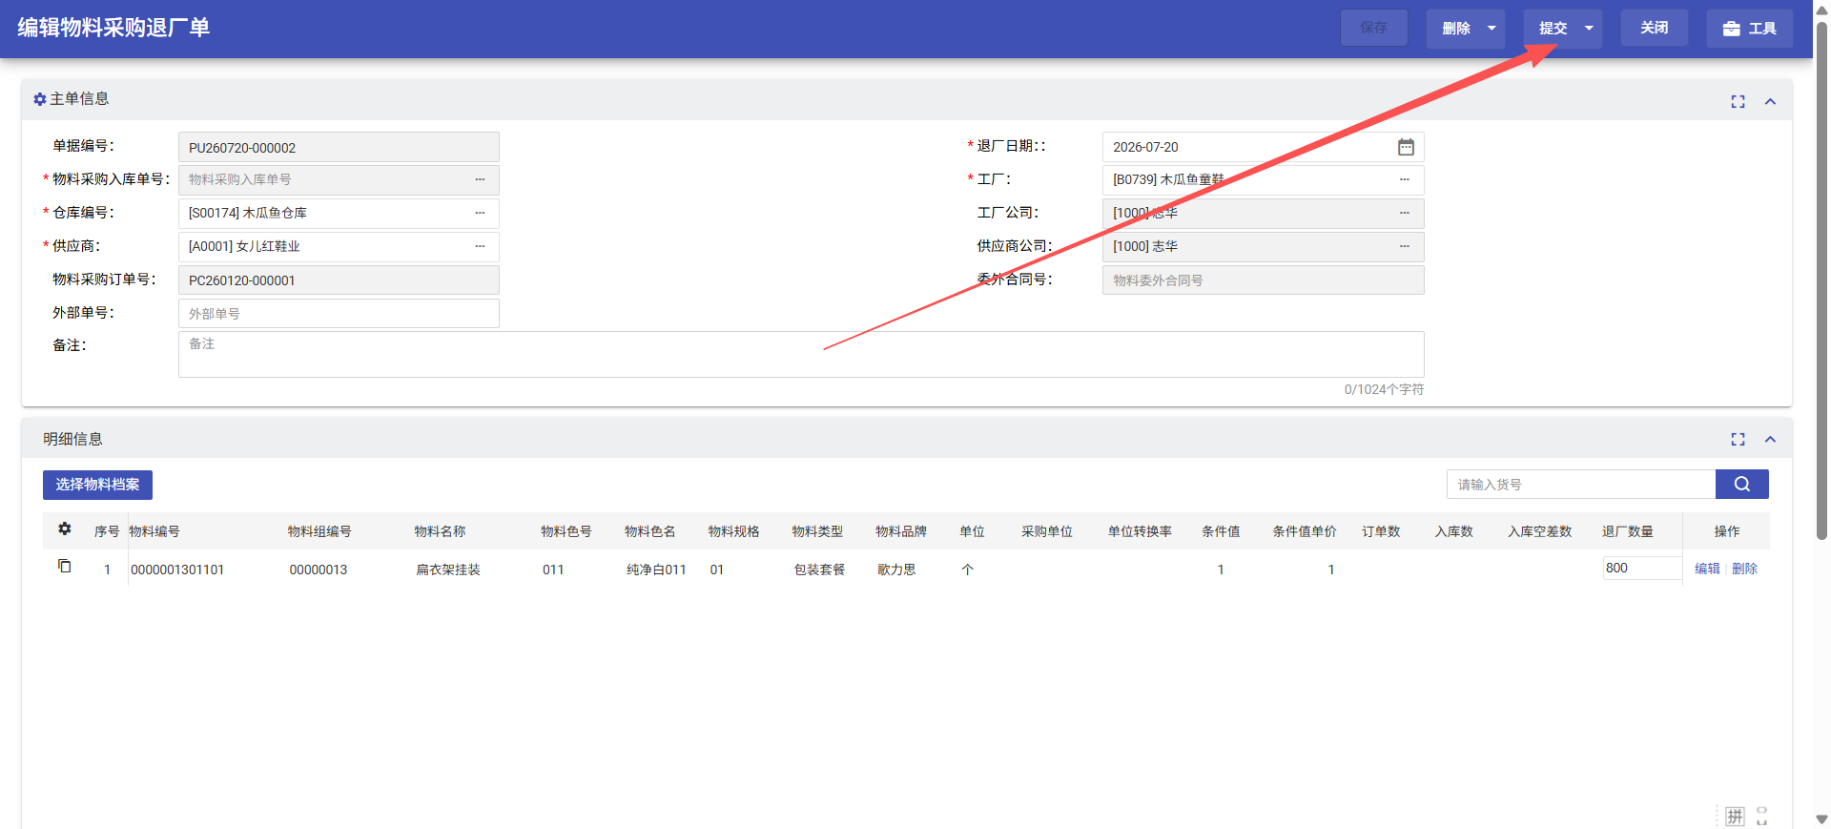Click 删除 link in row 1

[1744, 569]
